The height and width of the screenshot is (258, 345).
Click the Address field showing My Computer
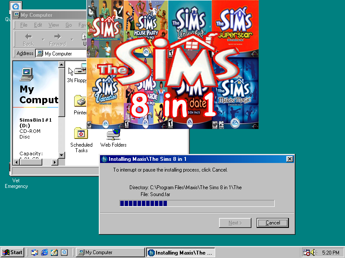click(61, 53)
